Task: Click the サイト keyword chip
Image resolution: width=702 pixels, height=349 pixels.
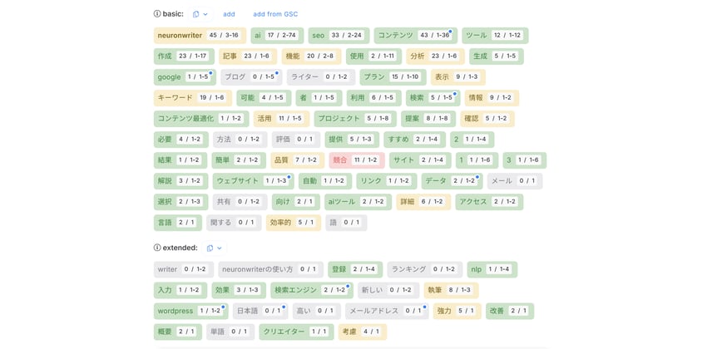Action: tap(420, 160)
